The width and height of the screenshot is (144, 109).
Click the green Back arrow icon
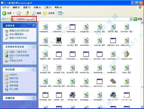4,13
